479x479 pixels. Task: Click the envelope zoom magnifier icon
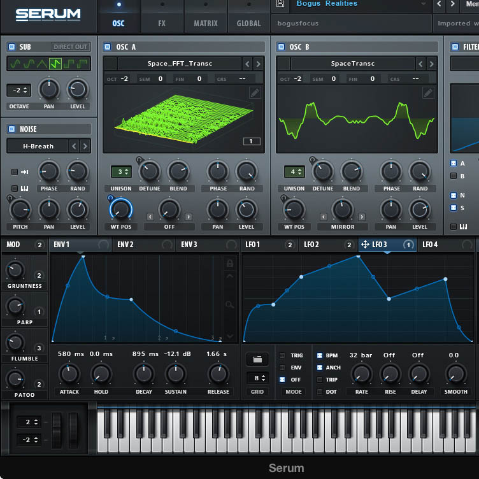(230, 304)
